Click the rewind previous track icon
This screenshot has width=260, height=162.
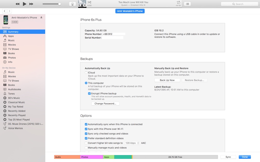17,4
